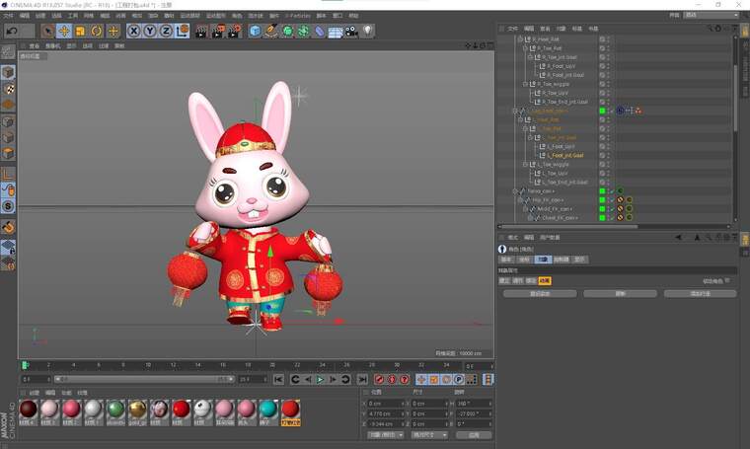This screenshot has width=750, height=449.
Task: Open the Cameras menu in viewport
Action: click(52, 46)
